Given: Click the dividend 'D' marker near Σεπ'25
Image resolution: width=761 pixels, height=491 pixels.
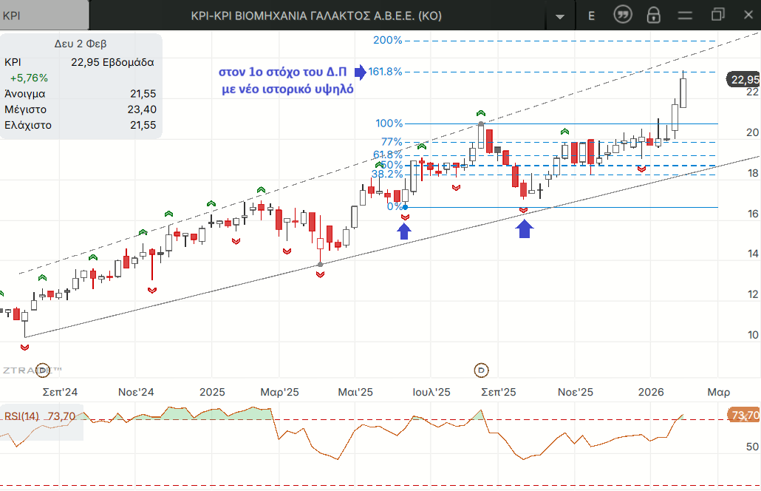Looking at the screenshot, I should (482, 369).
